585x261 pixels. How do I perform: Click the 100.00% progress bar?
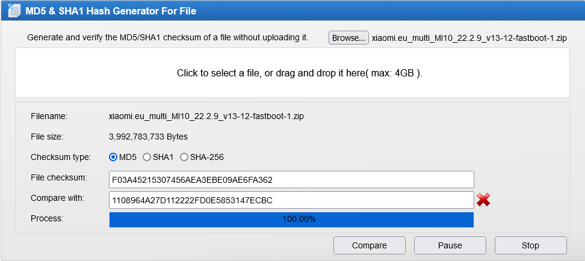pos(291,220)
